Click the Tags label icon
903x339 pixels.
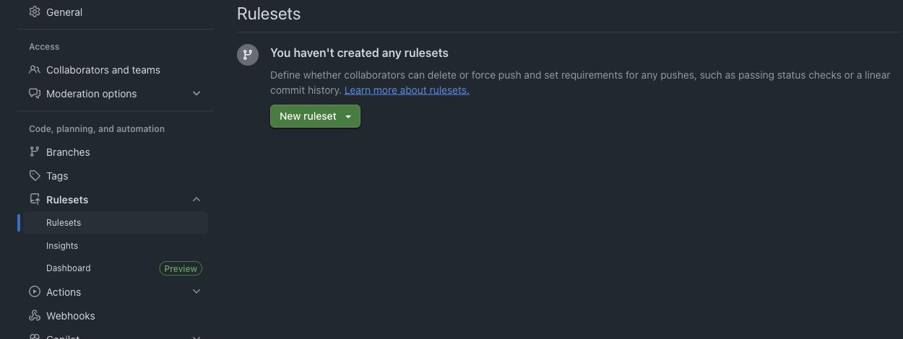click(35, 176)
